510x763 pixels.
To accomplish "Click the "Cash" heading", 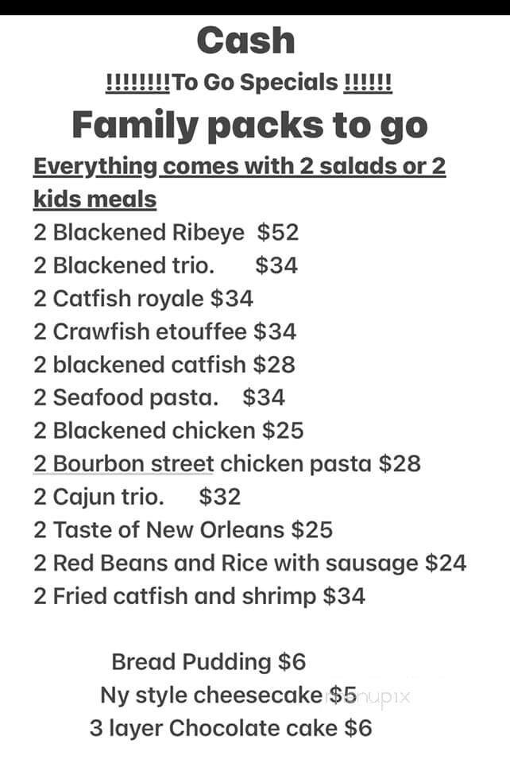I will pyautogui.click(x=245, y=41).
